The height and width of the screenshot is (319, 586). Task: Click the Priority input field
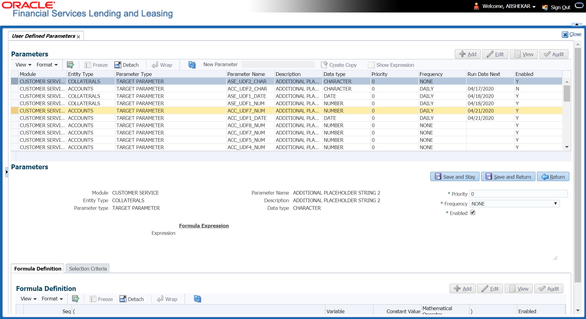(x=518, y=194)
